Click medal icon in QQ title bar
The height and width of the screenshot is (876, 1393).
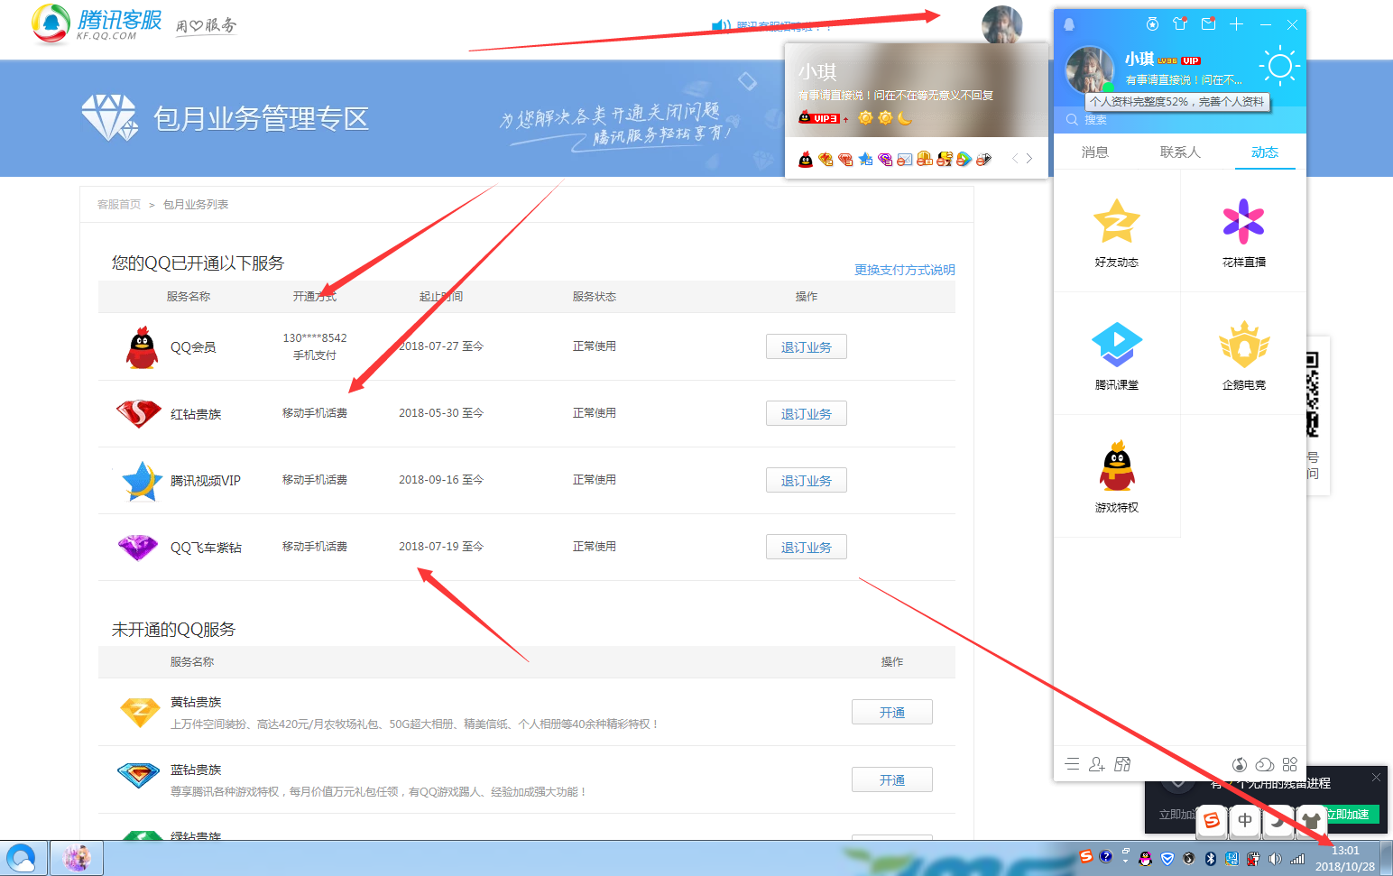pos(1152,24)
